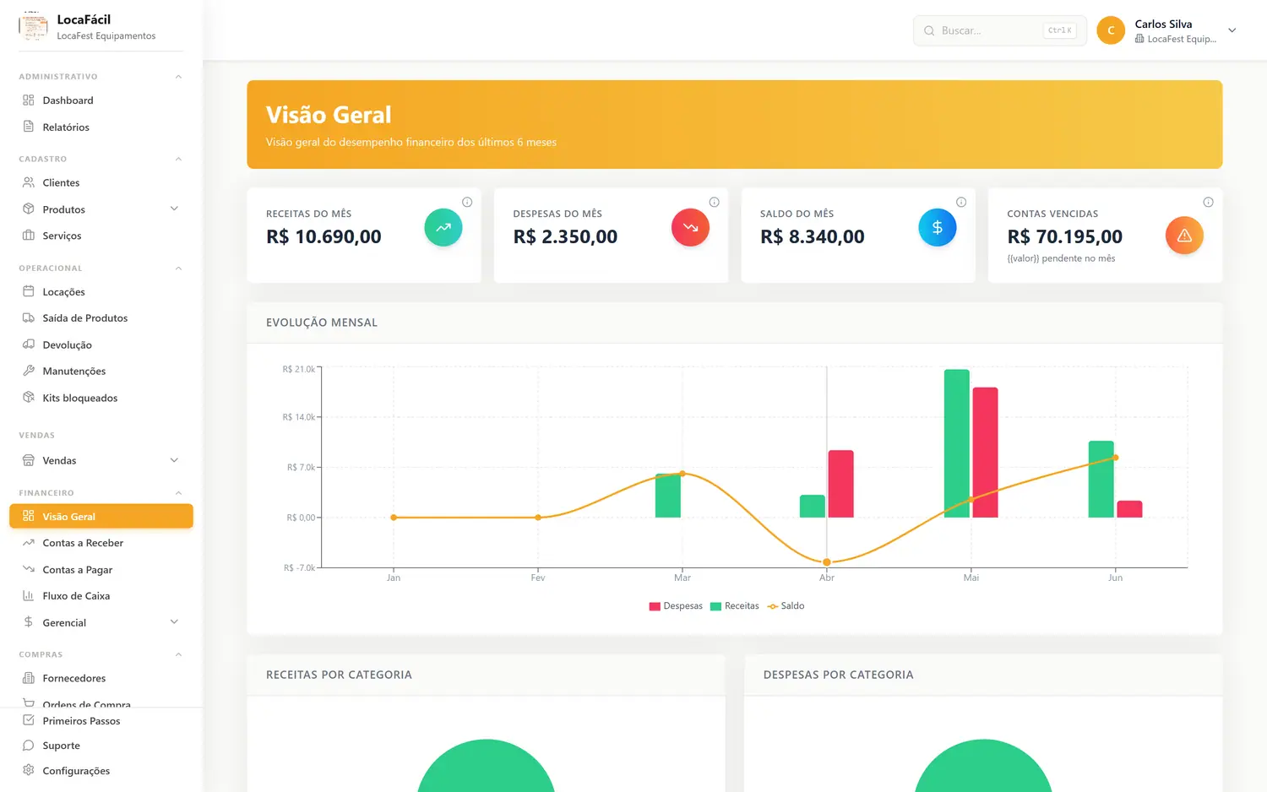Click the tall green Mai Receitas bar

point(957,443)
